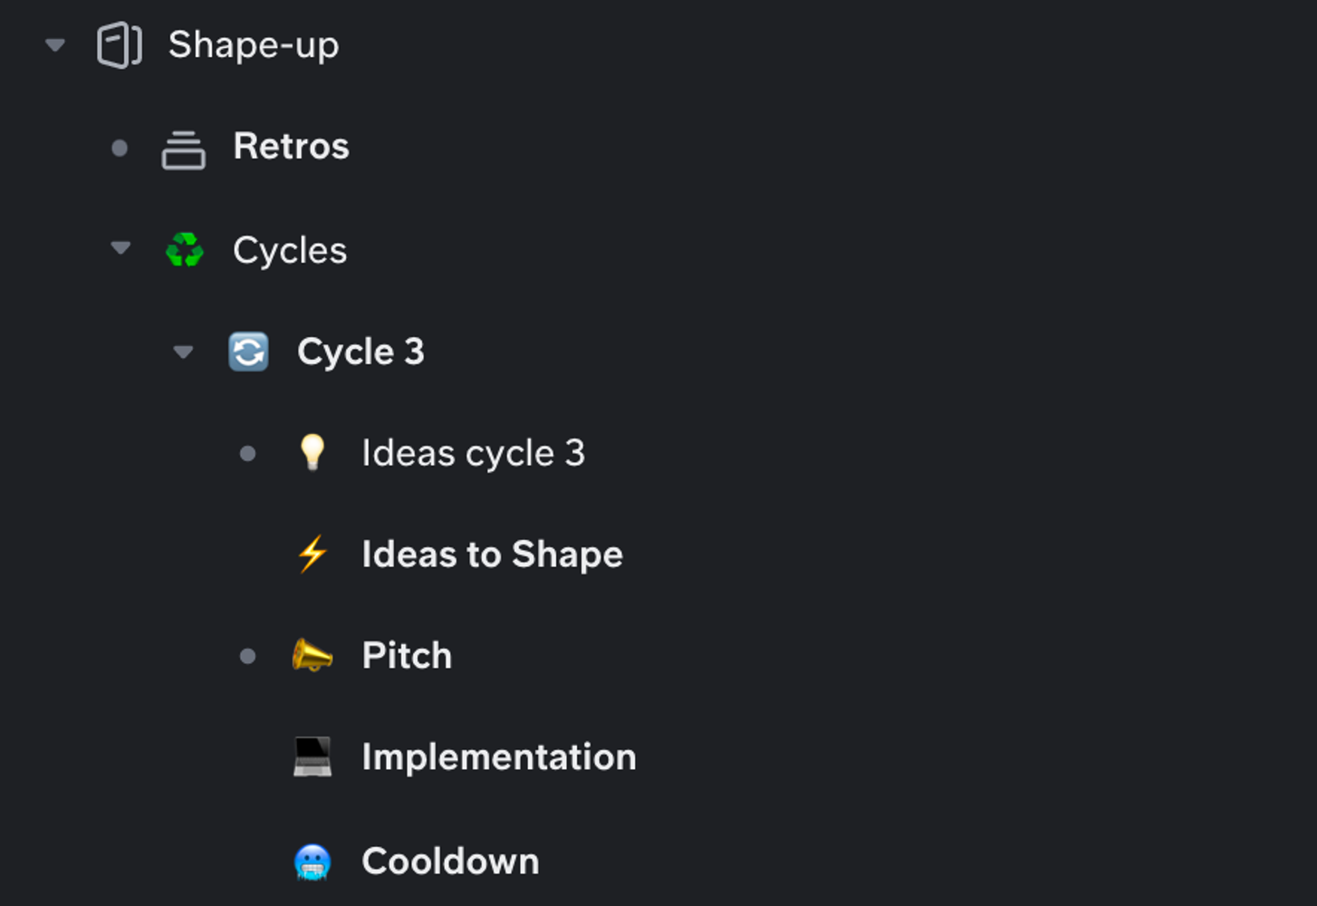Collapse the Cycle 3 subtree
Viewport: 1317px width, 906px height.
184,352
